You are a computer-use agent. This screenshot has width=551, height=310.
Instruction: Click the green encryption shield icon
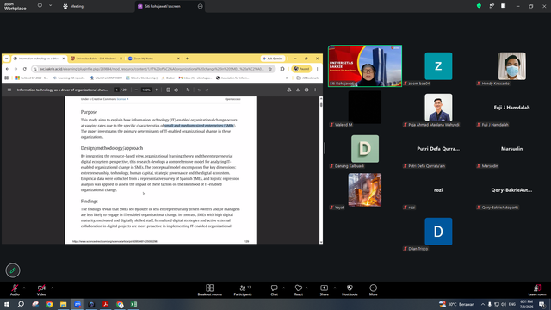479,6
